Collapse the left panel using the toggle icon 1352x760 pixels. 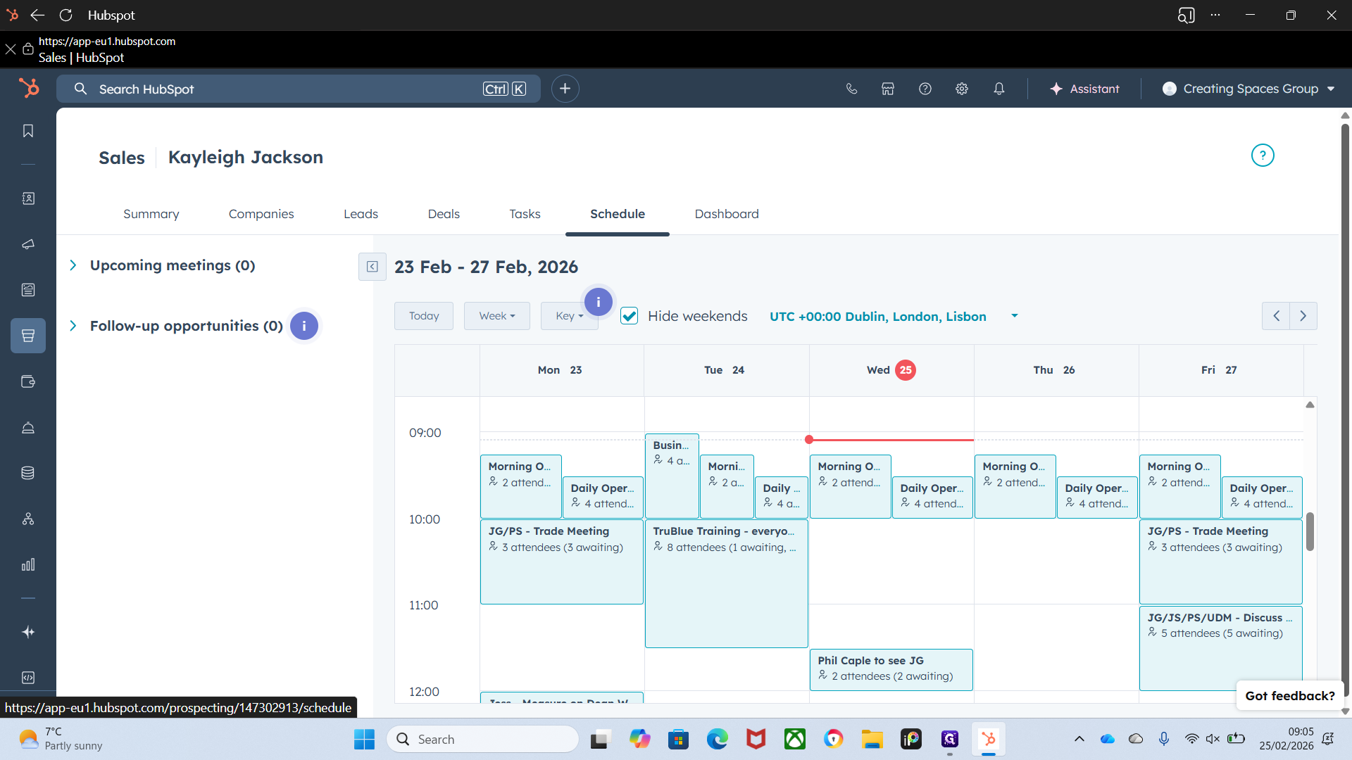pos(373,267)
